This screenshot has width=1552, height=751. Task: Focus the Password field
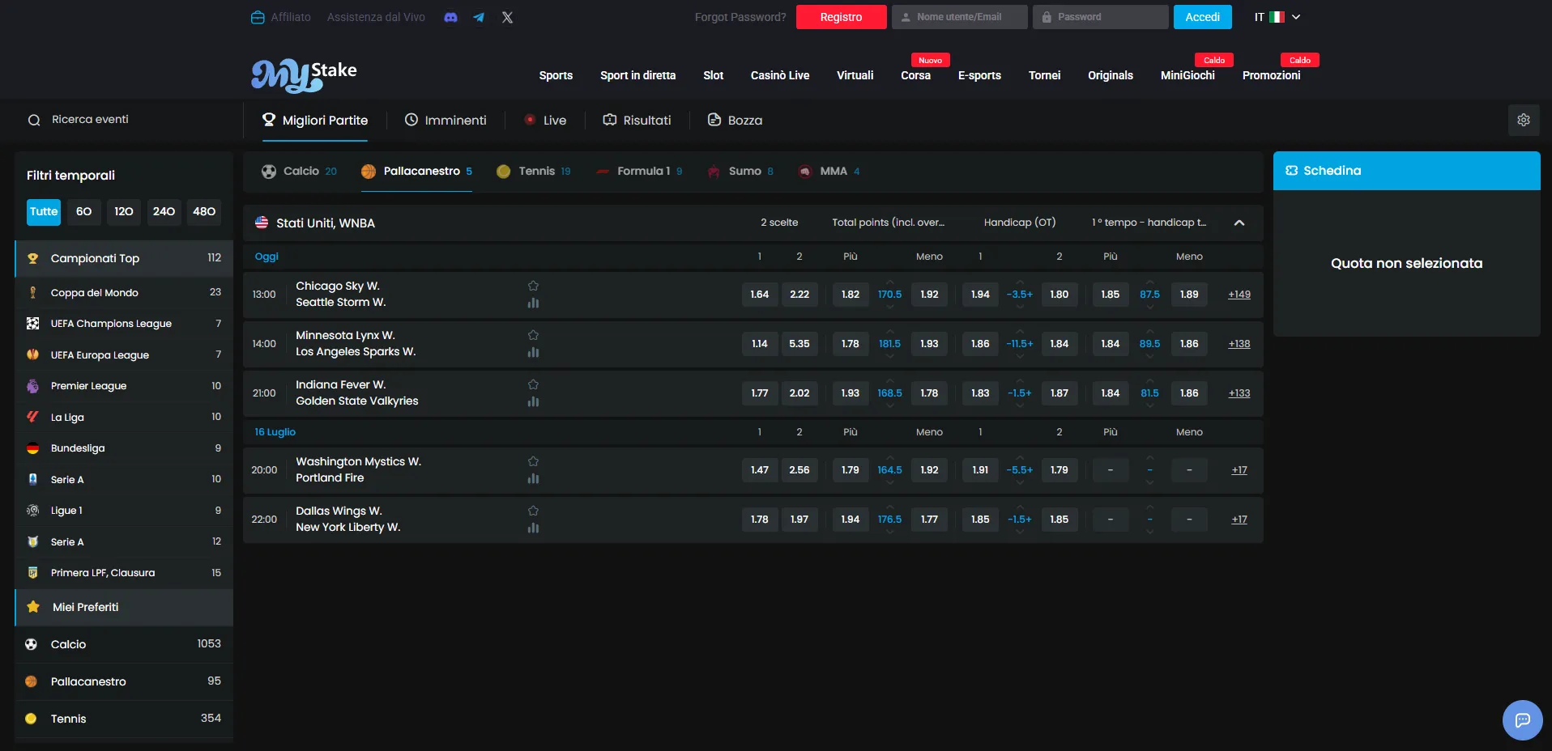(x=1100, y=17)
